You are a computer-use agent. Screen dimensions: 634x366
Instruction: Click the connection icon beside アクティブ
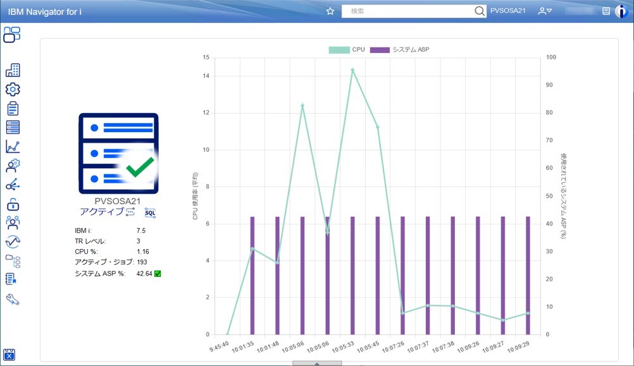click(x=130, y=212)
